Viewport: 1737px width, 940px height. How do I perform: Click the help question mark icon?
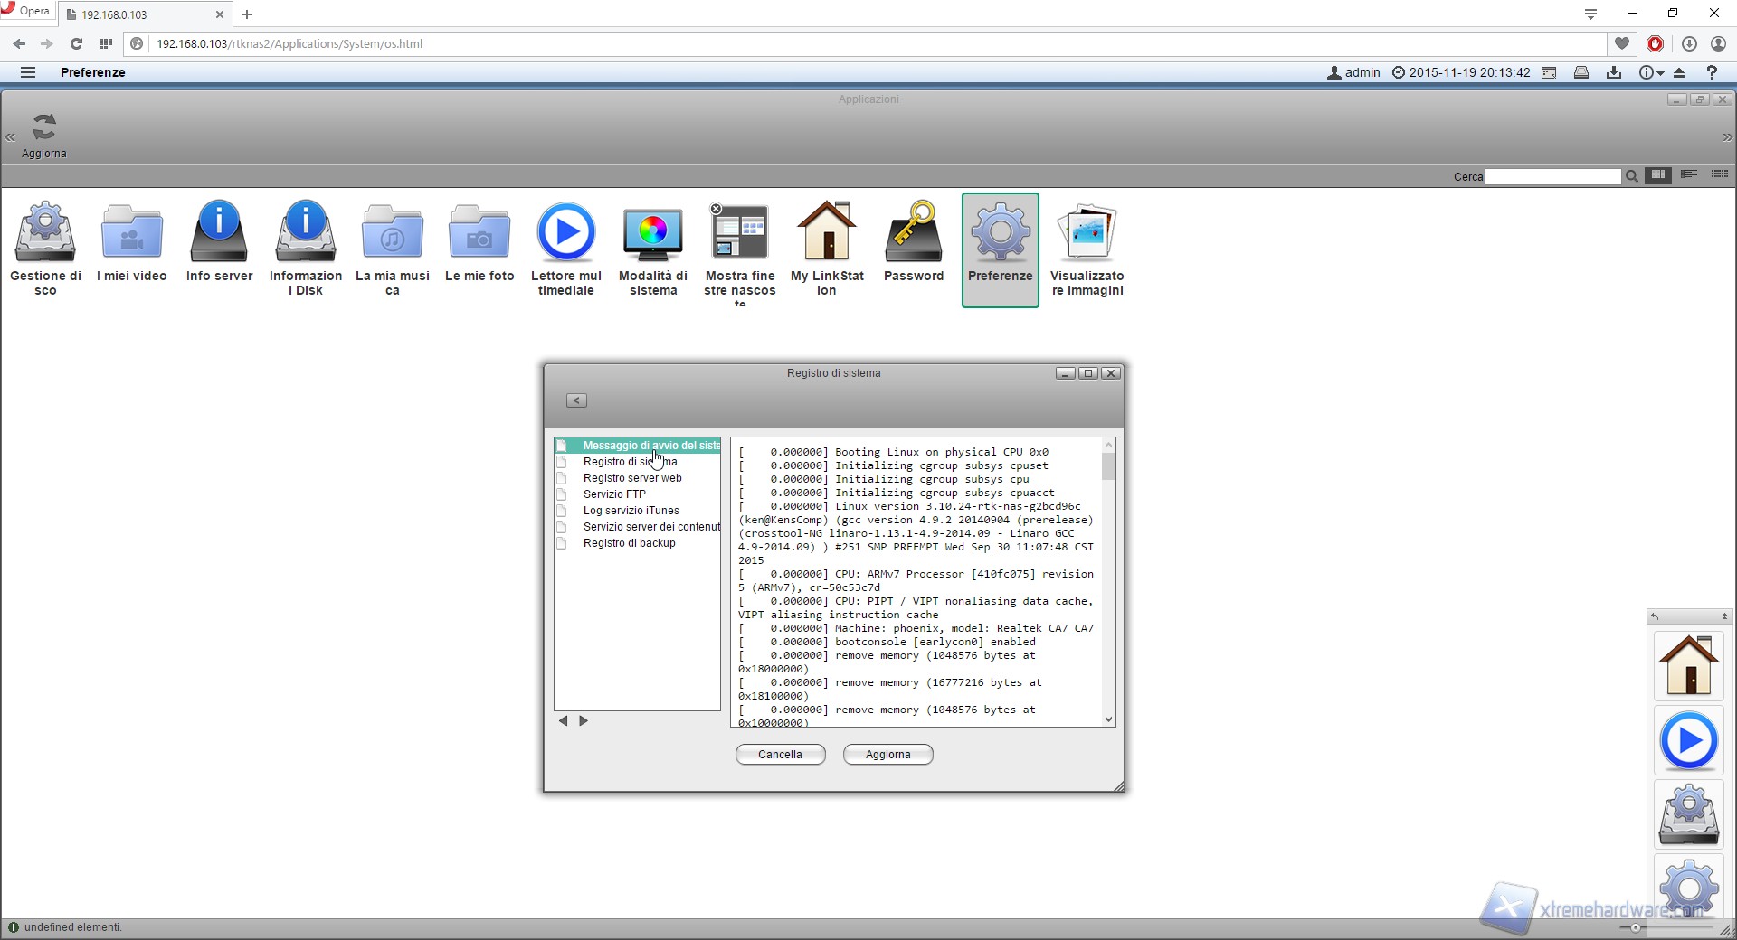pyautogui.click(x=1712, y=72)
